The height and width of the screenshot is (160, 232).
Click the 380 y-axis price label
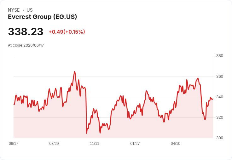click(220, 56)
